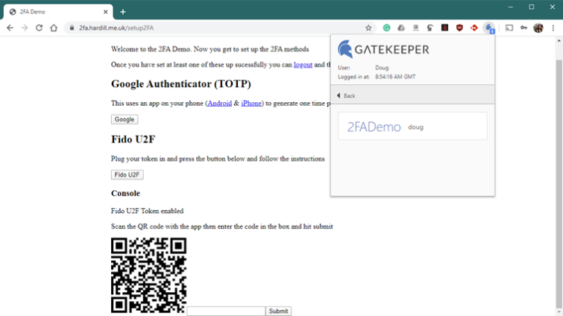The width and height of the screenshot is (563, 316).
Task: Reload the 2FA Demo page
Action: [x=39, y=28]
